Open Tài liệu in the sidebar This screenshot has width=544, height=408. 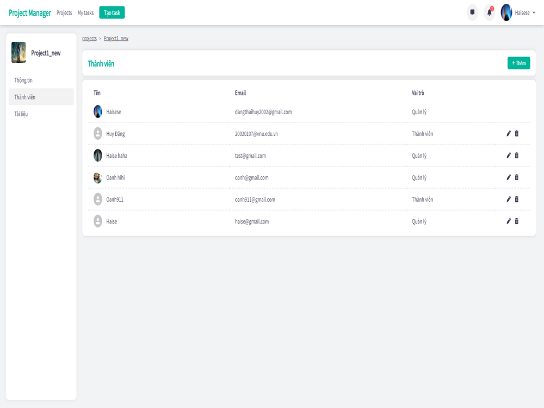(x=41, y=114)
